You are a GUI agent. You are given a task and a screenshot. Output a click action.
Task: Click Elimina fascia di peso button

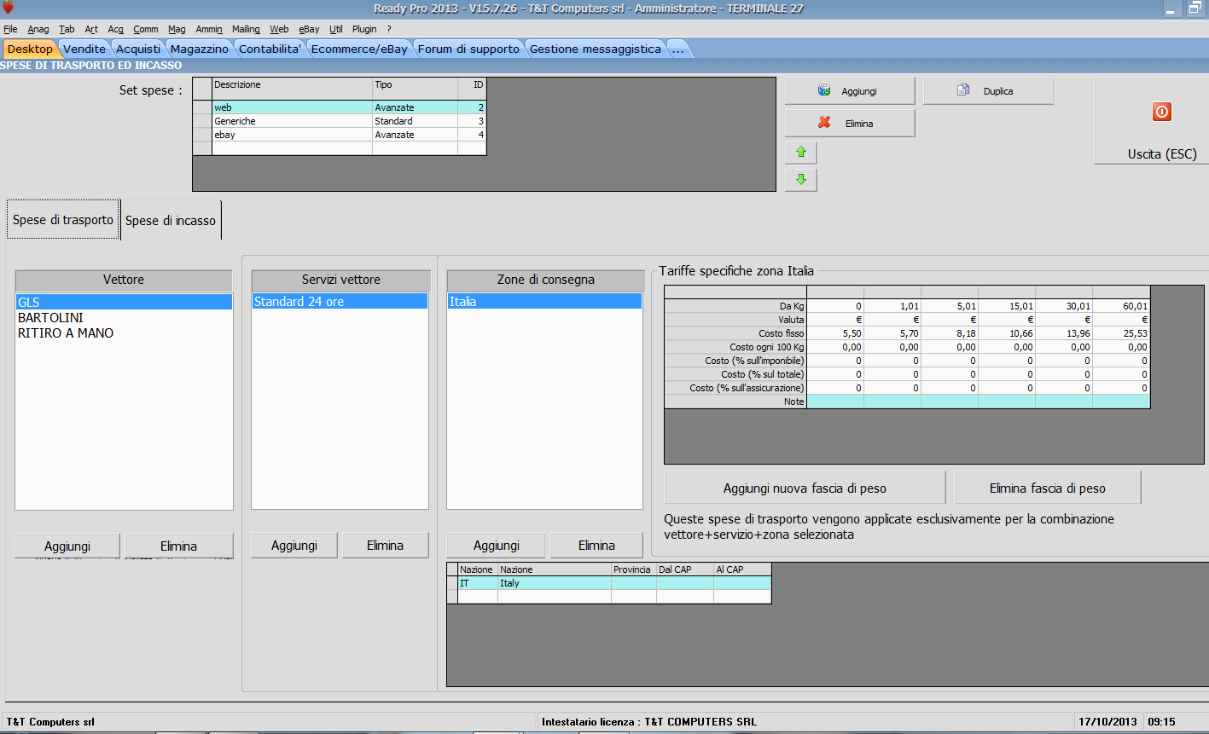coord(1047,488)
